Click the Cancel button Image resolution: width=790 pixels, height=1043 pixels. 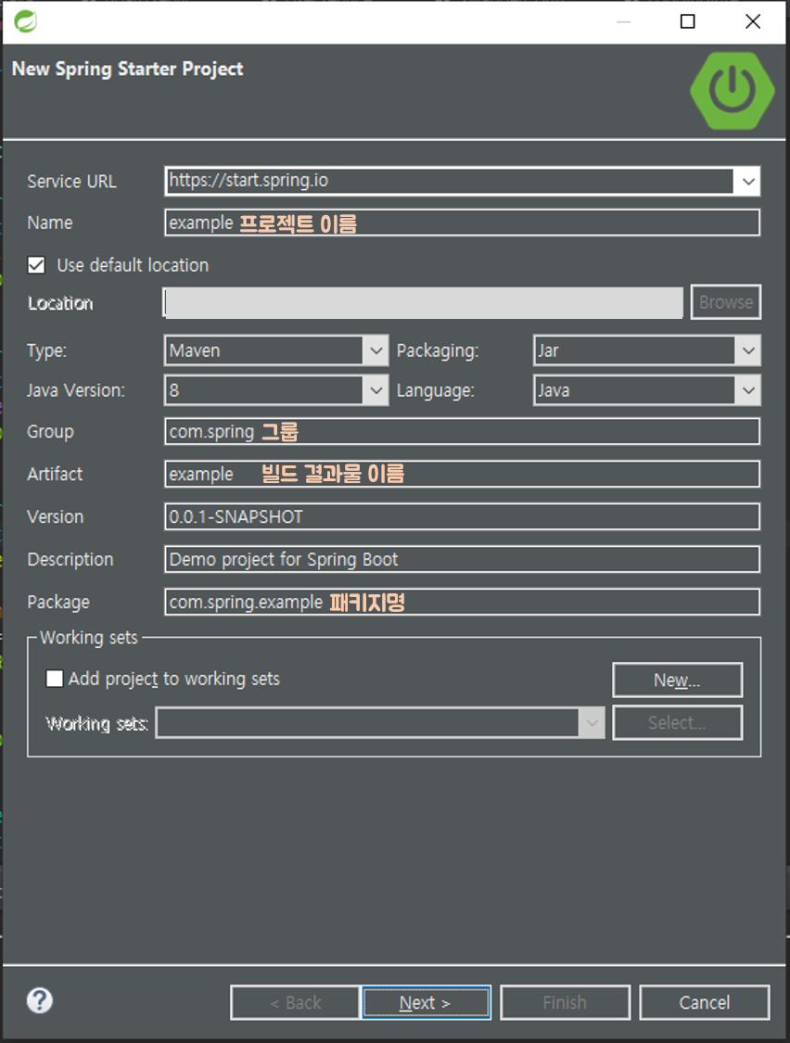pyautogui.click(x=704, y=1002)
